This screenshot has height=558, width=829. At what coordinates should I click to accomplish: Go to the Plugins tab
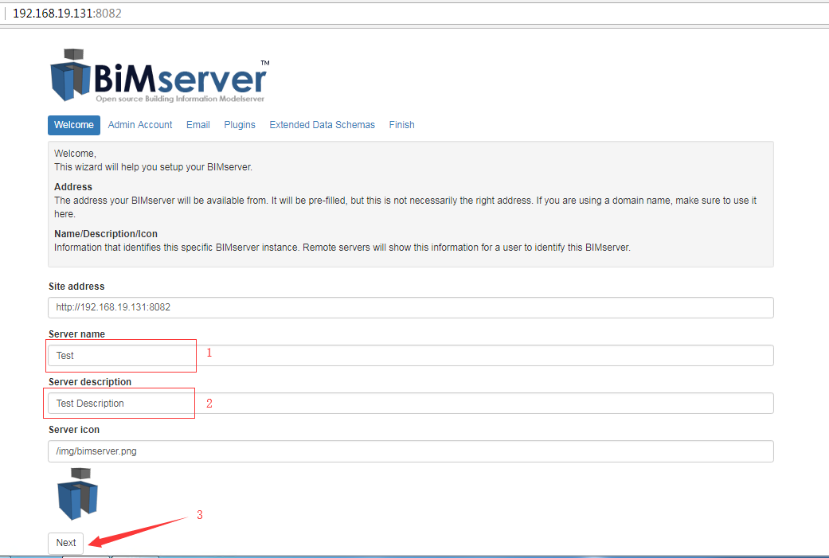(240, 125)
